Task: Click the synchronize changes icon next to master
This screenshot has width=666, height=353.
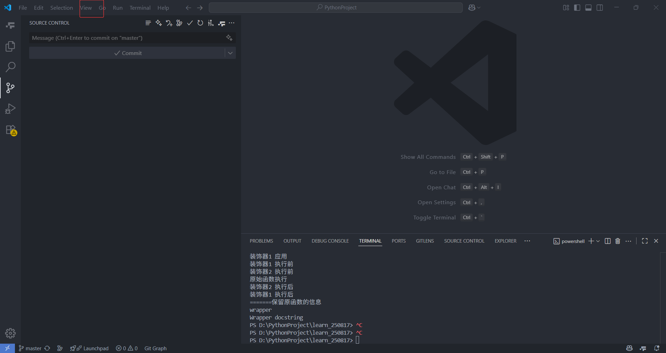Action: 48,348
